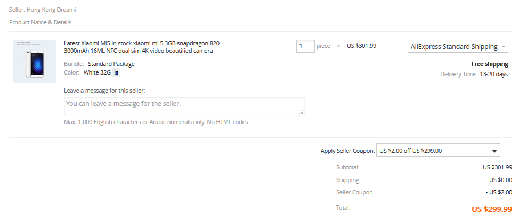Select the 'Total:' label

[343, 208]
